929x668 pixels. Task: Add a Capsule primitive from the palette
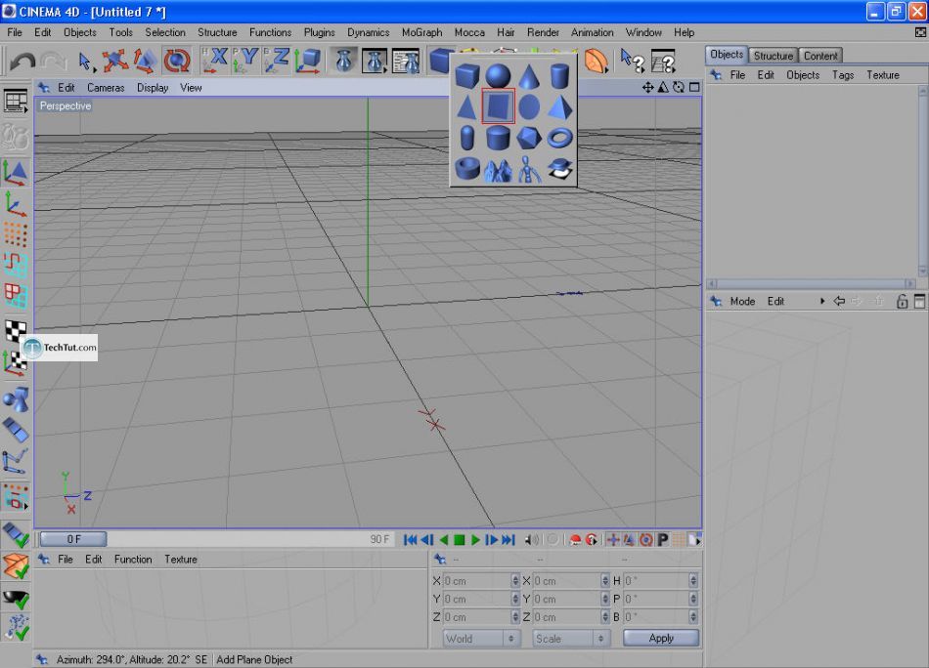click(466, 138)
